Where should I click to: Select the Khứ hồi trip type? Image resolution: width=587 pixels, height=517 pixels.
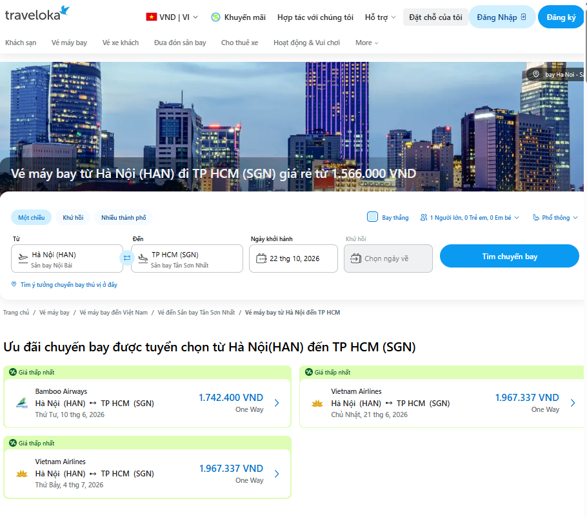point(73,217)
